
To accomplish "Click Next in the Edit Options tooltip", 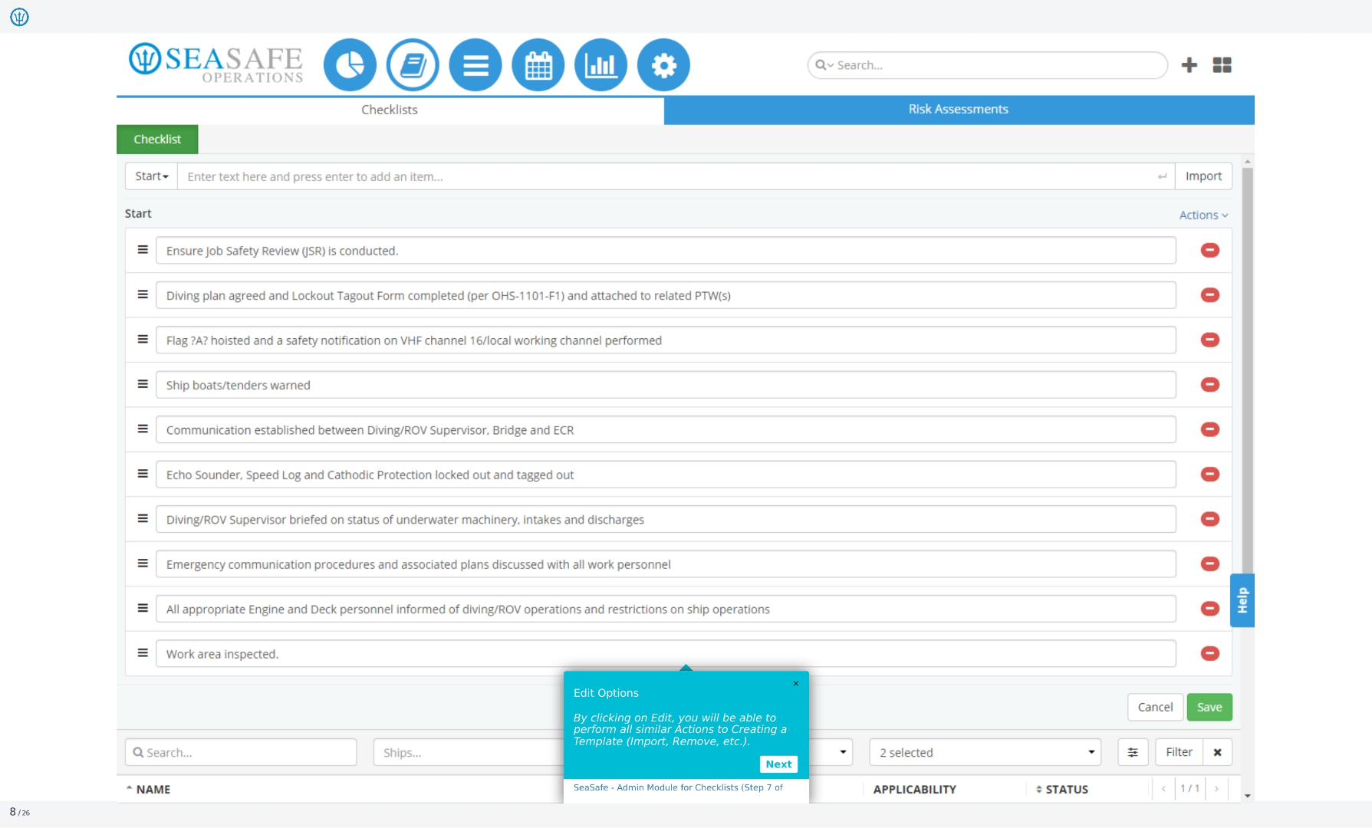I will click(778, 764).
